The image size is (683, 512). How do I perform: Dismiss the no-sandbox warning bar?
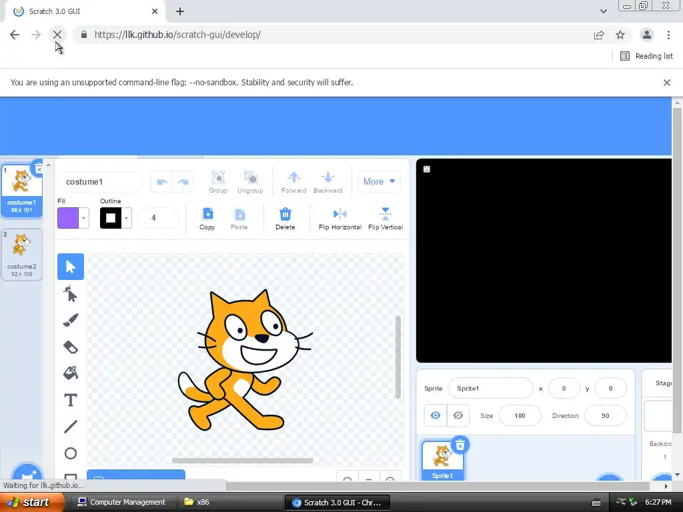(667, 82)
